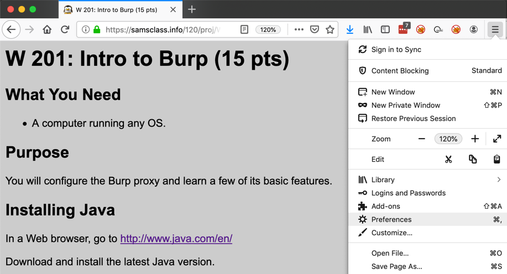Expand the Library submenu
Viewport: 507px width, 274px height.
coord(427,180)
